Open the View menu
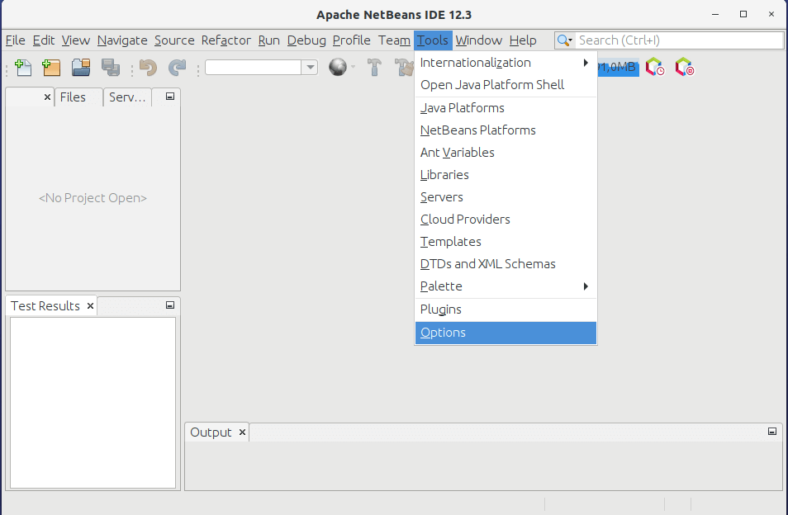 click(x=76, y=40)
